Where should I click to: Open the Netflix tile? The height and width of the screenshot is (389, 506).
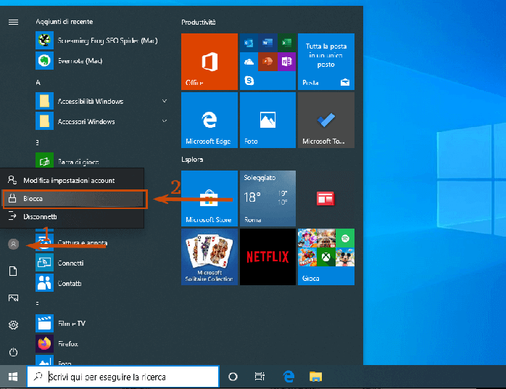coord(267,256)
